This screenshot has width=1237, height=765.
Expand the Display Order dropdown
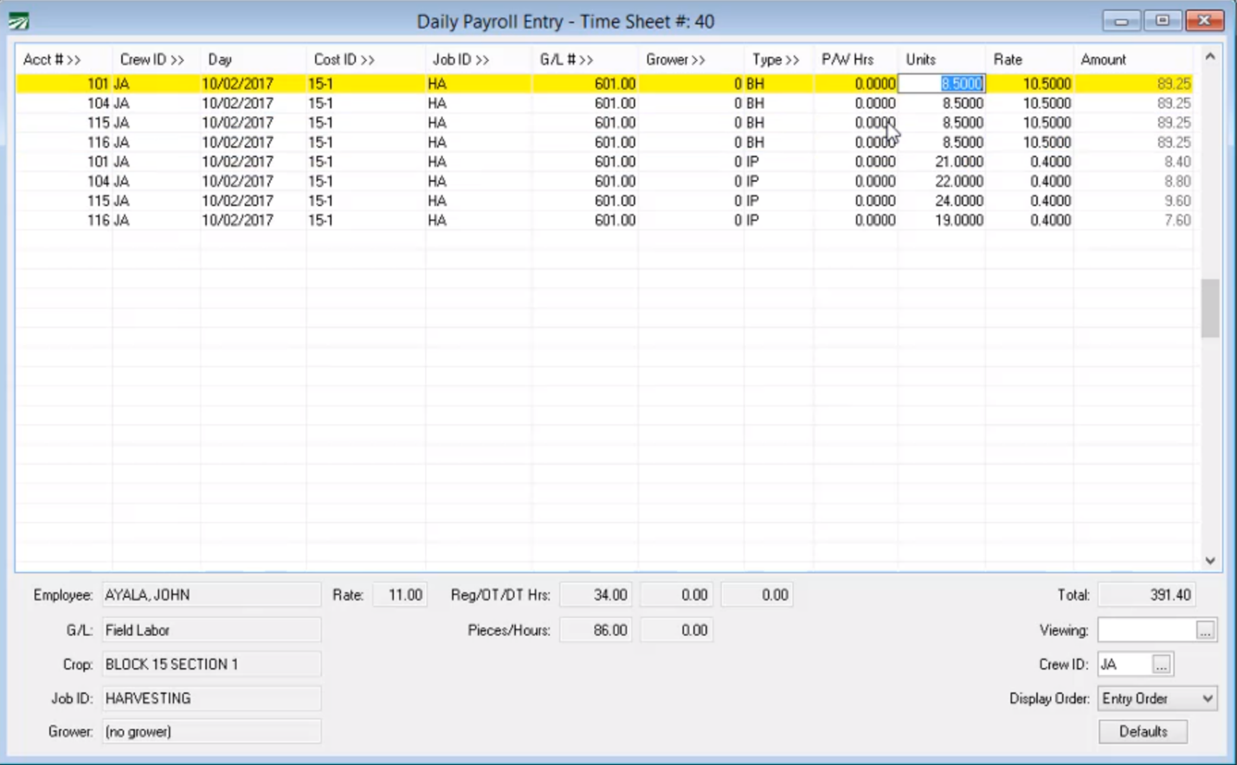(1208, 698)
